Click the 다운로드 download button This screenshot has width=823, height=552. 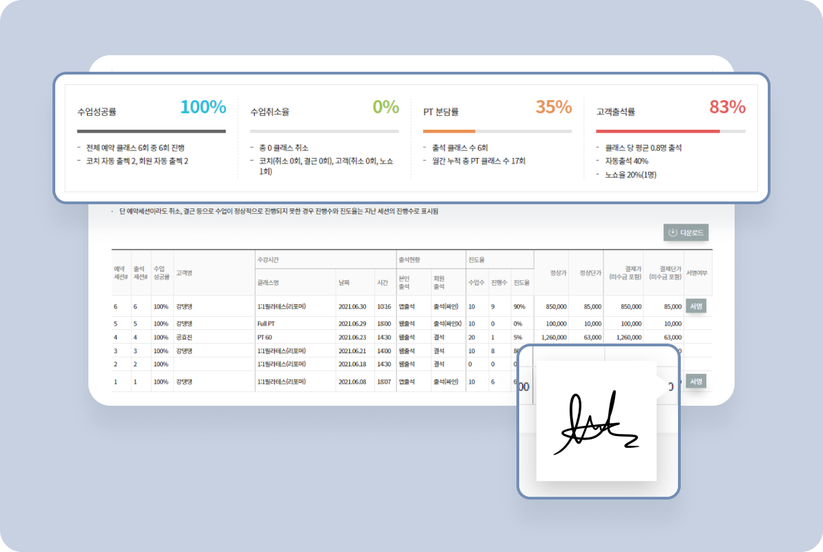(686, 233)
